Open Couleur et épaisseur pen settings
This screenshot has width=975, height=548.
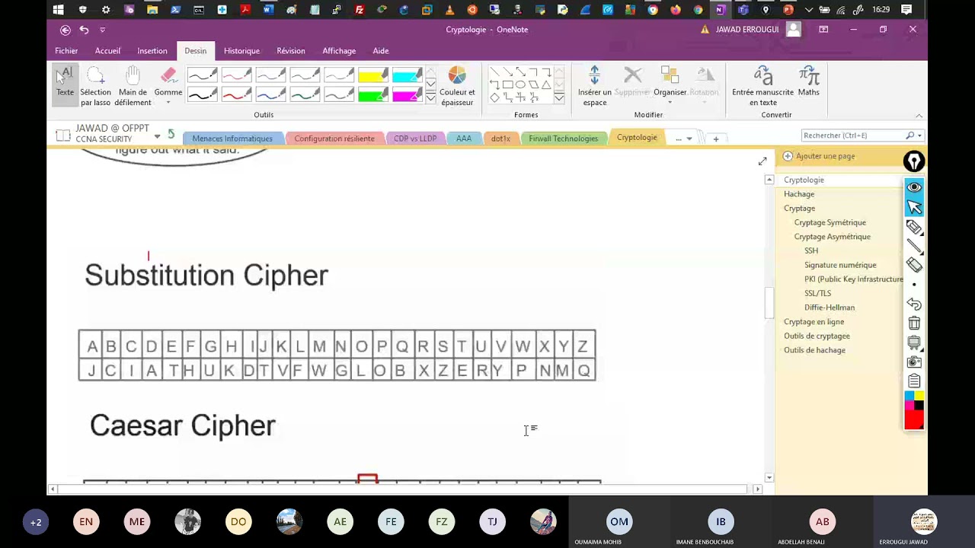click(457, 86)
